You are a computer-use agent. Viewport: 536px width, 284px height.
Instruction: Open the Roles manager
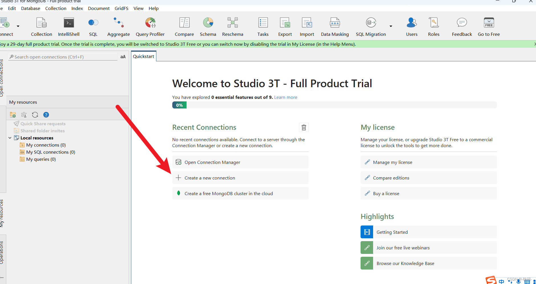pos(433,27)
